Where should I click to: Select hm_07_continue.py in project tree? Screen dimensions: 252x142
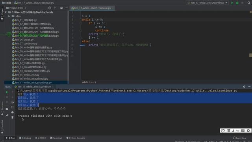26,43
